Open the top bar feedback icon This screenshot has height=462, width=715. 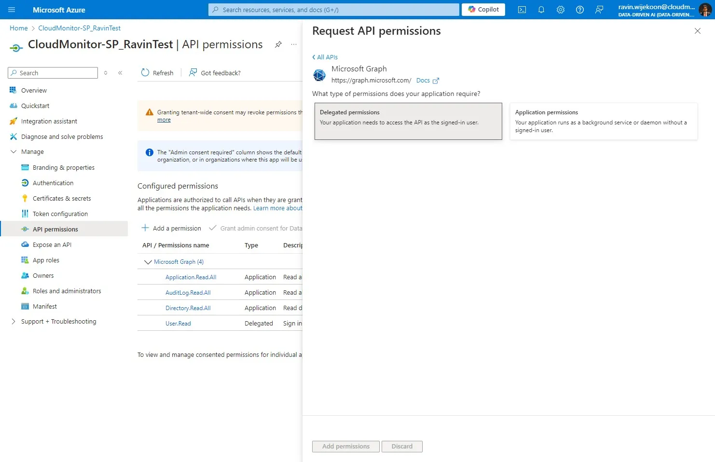coord(599,10)
